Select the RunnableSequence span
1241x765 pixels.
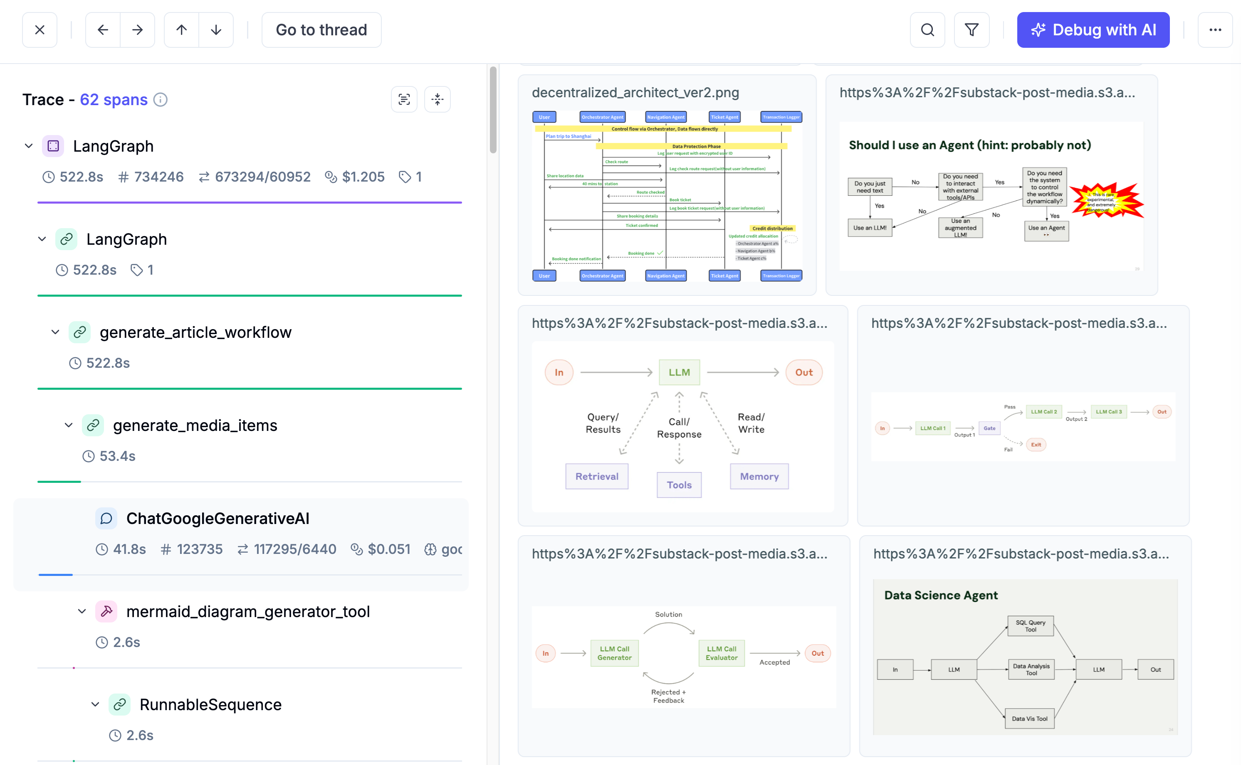tap(210, 705)
